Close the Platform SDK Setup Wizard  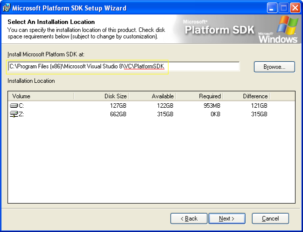293,8
